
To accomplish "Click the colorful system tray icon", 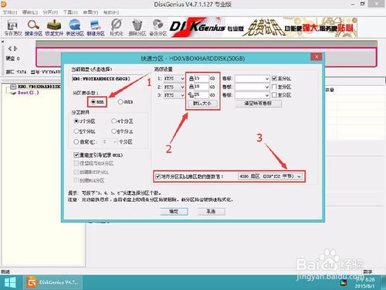I will pos(343,282).
